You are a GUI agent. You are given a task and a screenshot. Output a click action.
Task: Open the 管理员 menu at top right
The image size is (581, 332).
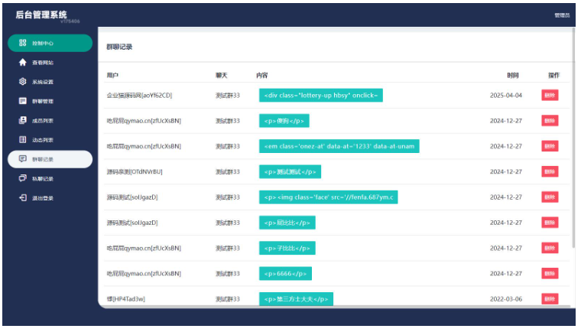pyautogui.click(x=561, y=15)
